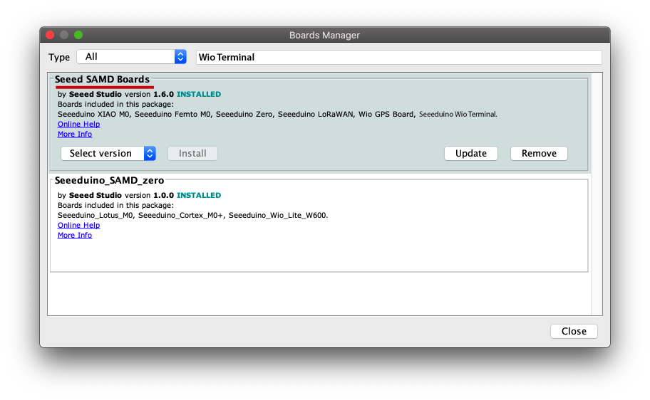650x400 pixels.
Task: Open Online Help for Seeed SAMD Boards
Action: 78,124
